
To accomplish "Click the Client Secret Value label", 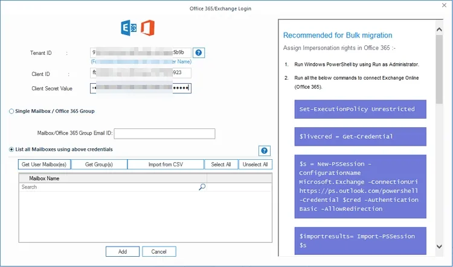I will [52, 89].
